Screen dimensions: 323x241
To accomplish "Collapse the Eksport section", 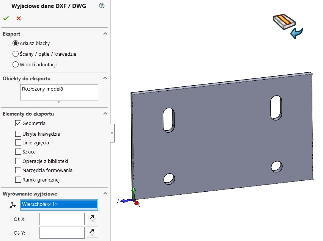I will (105, 33).
